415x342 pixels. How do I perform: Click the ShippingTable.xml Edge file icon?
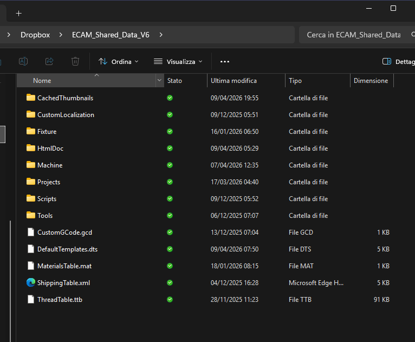[x=30, y=282]
